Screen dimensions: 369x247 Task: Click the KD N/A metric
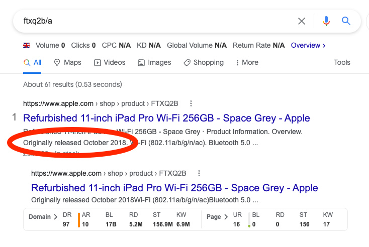(149, 45)
